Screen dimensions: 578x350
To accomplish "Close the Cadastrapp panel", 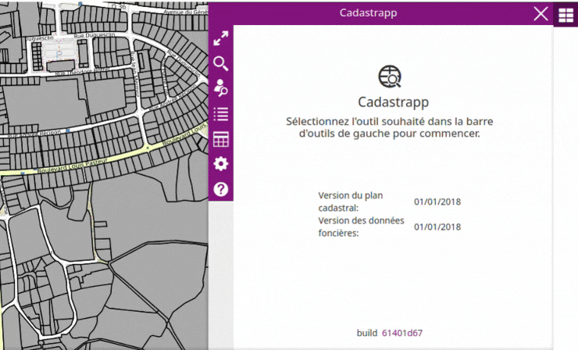I will click(541, 14).
